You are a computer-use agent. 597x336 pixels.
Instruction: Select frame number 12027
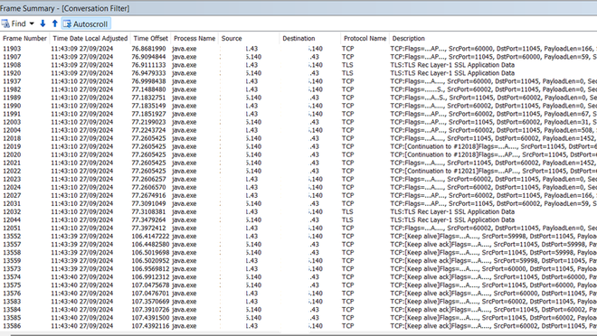coord(12,196)
